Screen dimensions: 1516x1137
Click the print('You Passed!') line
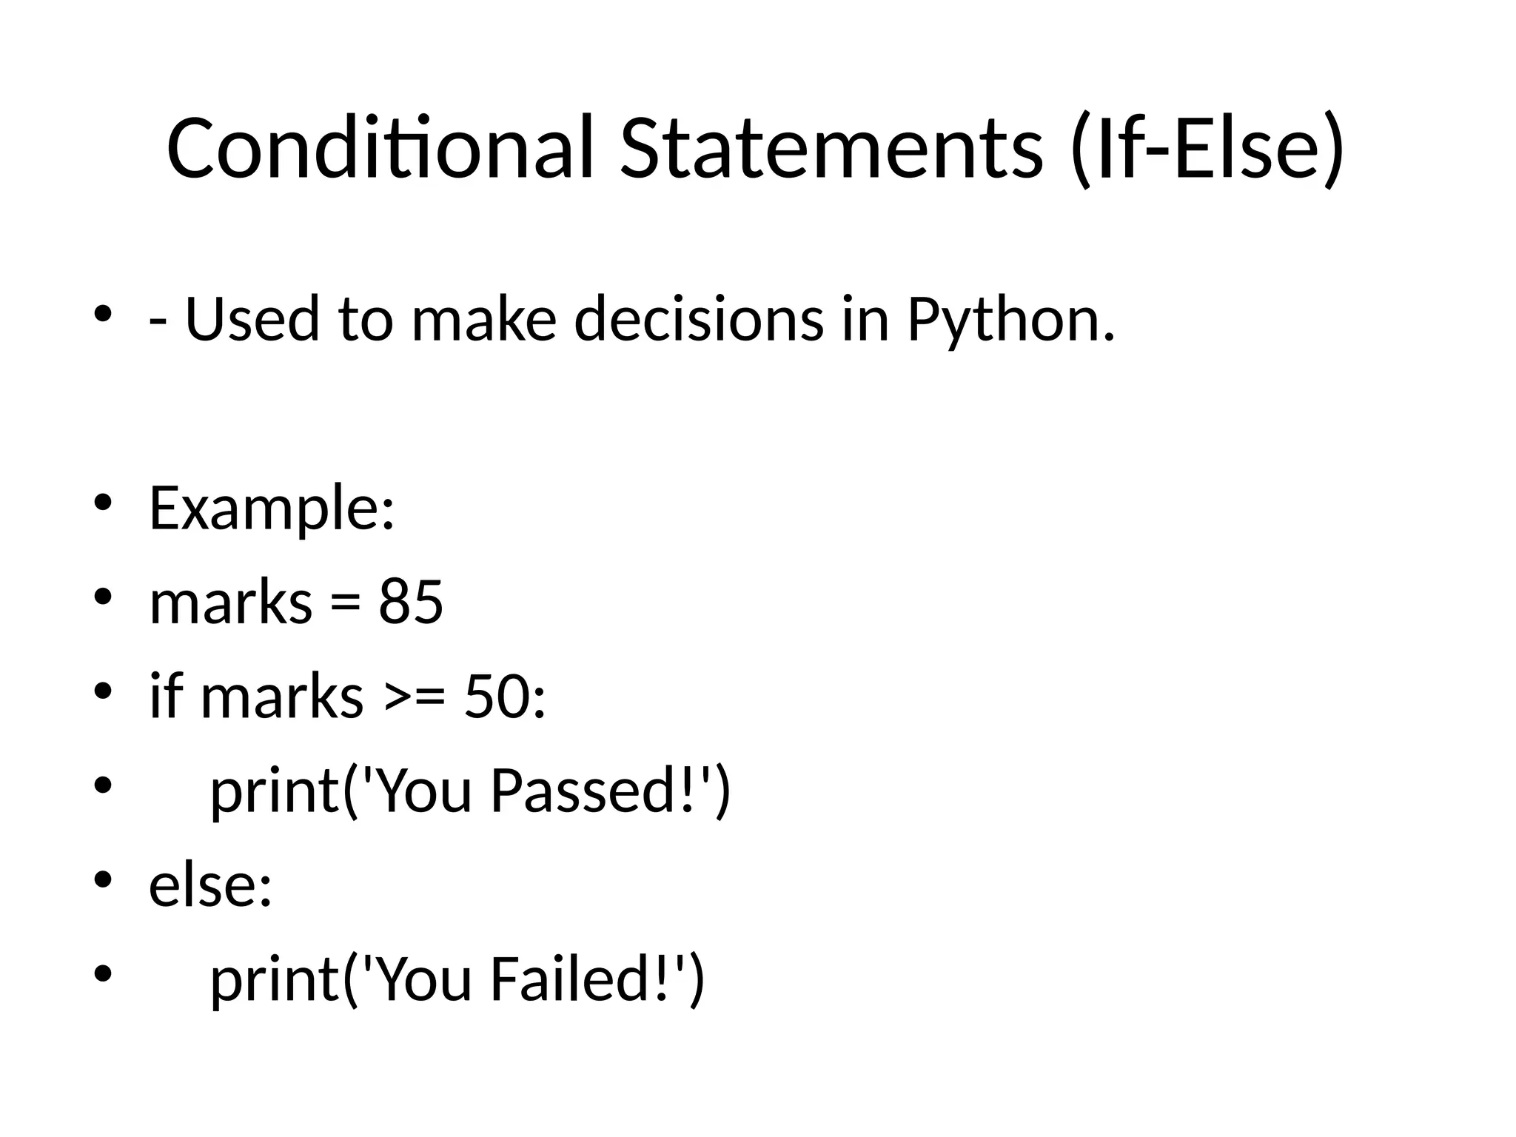pos(471,791)
